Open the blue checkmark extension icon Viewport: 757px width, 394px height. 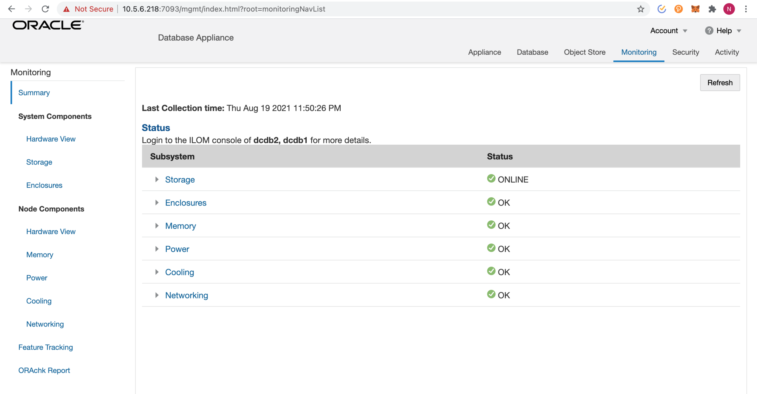(661, 9)
